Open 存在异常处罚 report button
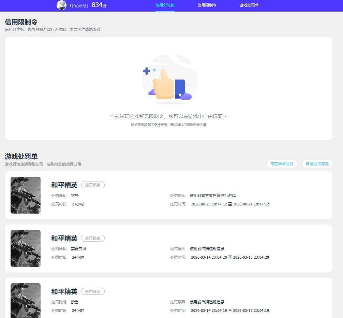Image resolution: width=343 pixels, height=318 pixels. click(282, 164)
